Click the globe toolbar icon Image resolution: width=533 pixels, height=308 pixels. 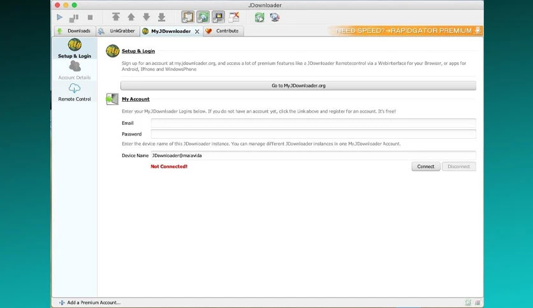tap(275, 17)
